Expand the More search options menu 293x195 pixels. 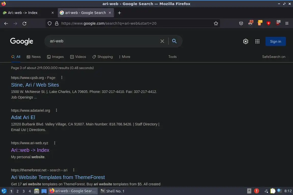pyautogui.click(x=124, y=57)
